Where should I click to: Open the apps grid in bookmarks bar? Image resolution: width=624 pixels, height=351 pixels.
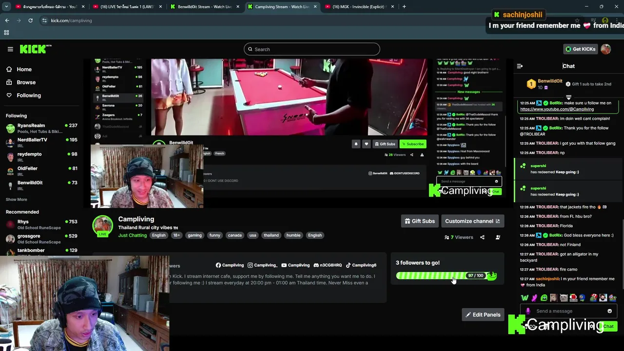pyautogui.click(x=6, y=33)
